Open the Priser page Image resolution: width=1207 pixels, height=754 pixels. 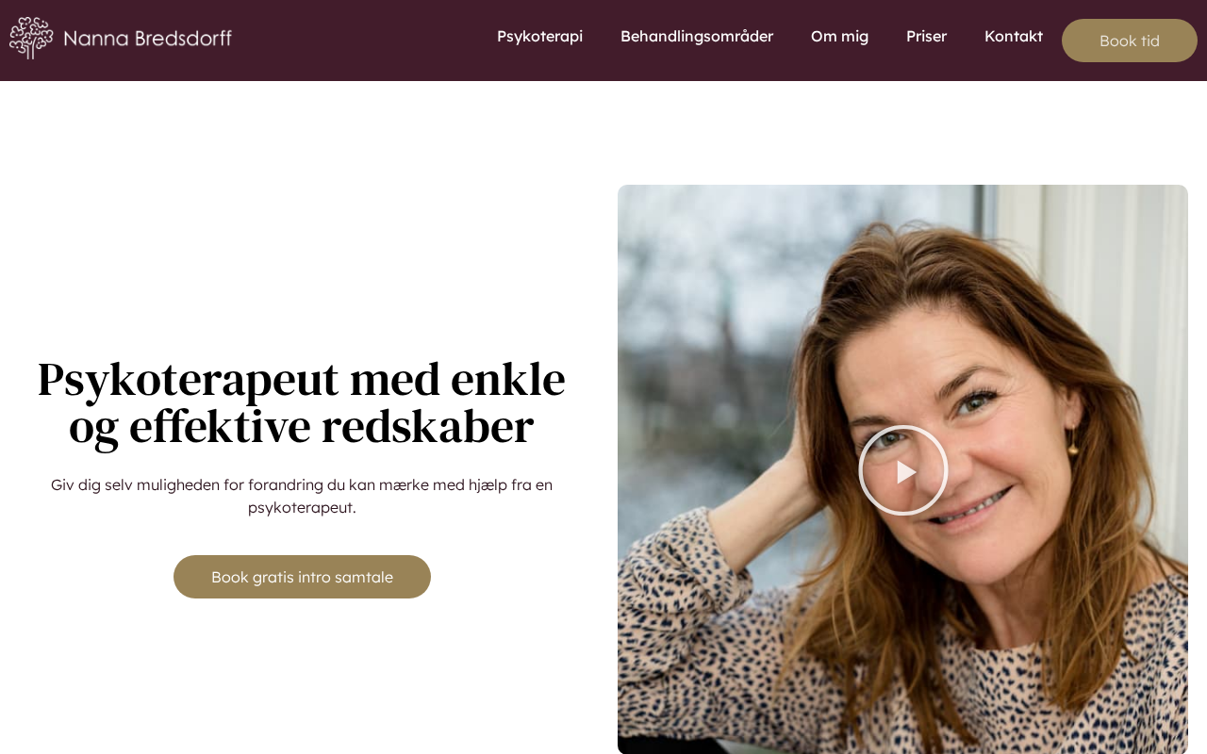coord(926,36)
